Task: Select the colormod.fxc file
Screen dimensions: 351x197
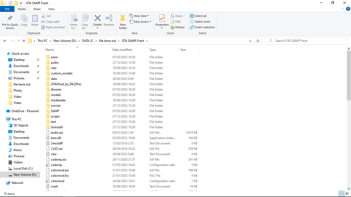Action: point(60,176)
